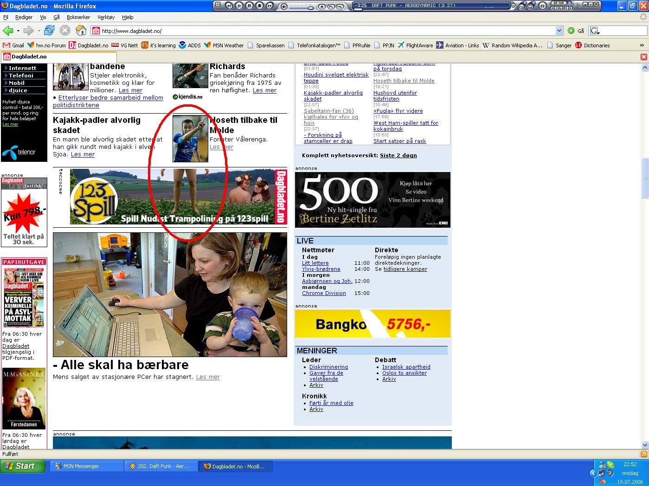The image size is (649, 486).
Task: Click the green Gå go button
Action: (576, 31)
